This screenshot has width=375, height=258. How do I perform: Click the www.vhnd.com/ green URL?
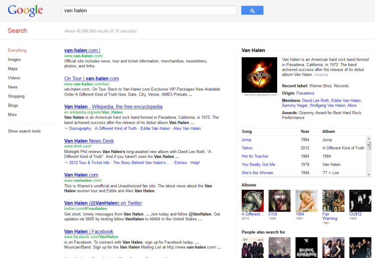[x=78, y=146]
